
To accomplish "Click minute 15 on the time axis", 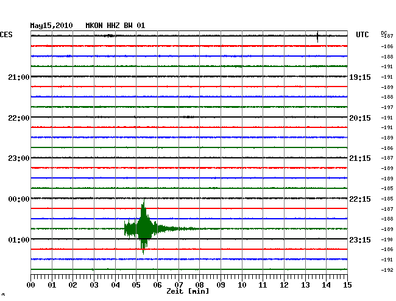I will 347,285.
